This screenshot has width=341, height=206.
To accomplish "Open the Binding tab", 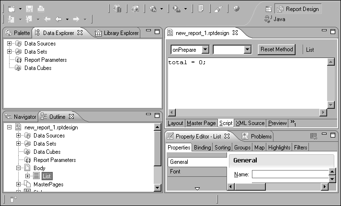I will [x=202, y=148].
